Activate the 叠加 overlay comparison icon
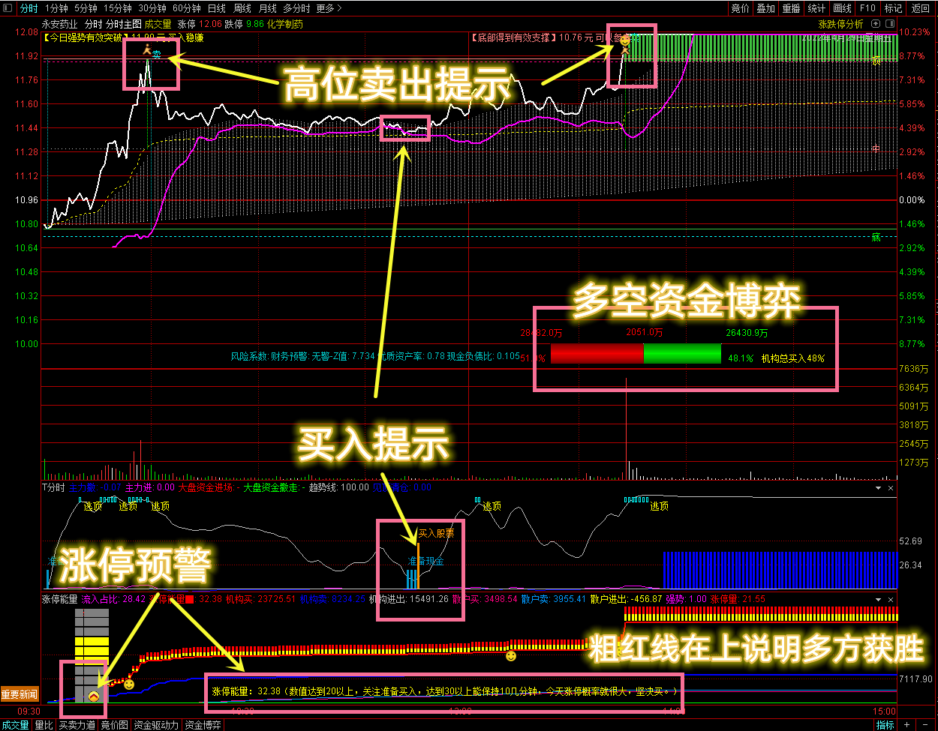Image resolution: width=938 pixels, height=731 pixels. pyautogui.click(x=765, y=7)
